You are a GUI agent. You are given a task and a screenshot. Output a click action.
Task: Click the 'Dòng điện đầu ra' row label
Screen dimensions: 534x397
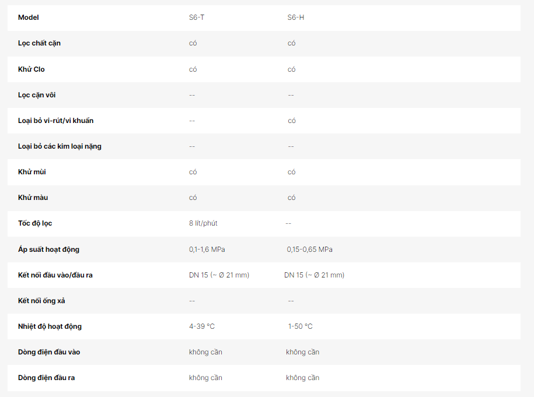pyautogui.click(x=46, y=378)
